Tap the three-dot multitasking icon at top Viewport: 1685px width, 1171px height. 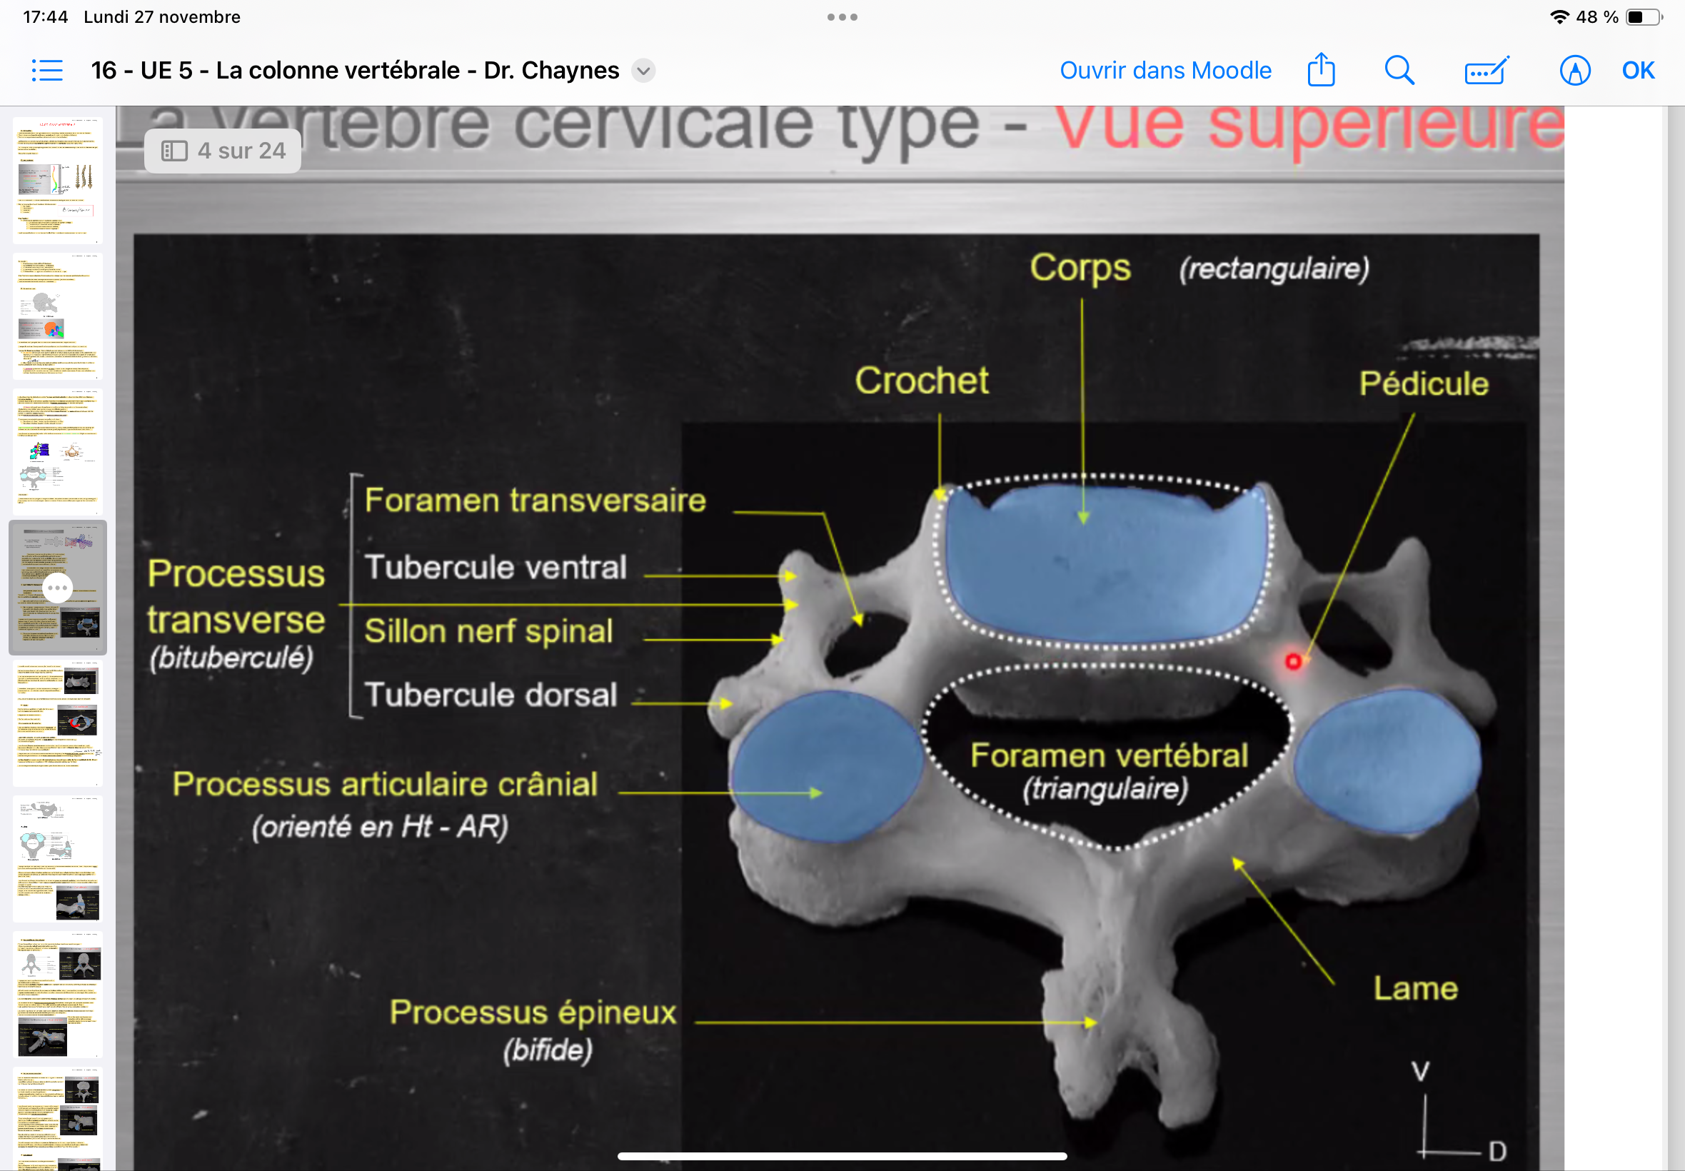click(842, 17)
